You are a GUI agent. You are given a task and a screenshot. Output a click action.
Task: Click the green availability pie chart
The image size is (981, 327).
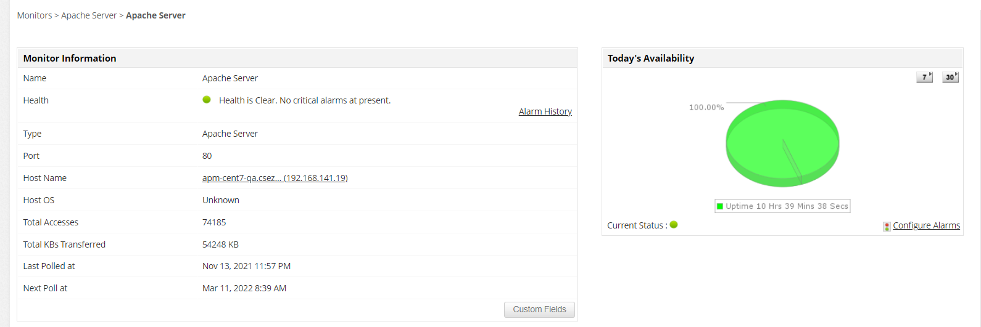click(782, 143)
